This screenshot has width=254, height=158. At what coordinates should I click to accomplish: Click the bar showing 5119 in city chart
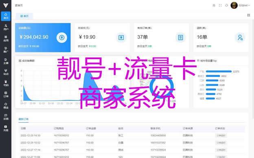211,90
